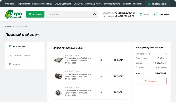
Task: Open Сервисные услуги menu item
Action: tap(93, 4)
